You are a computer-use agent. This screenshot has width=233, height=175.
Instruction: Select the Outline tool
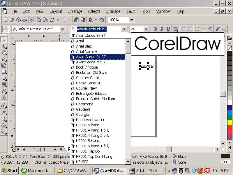pos(4,119)
